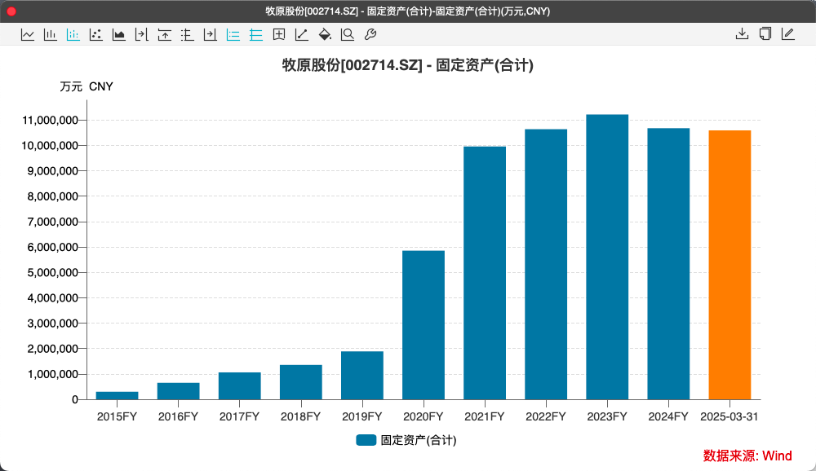
Task: Open the wrench settings tool
Action: pyautogui.click(x=370, y=34)
